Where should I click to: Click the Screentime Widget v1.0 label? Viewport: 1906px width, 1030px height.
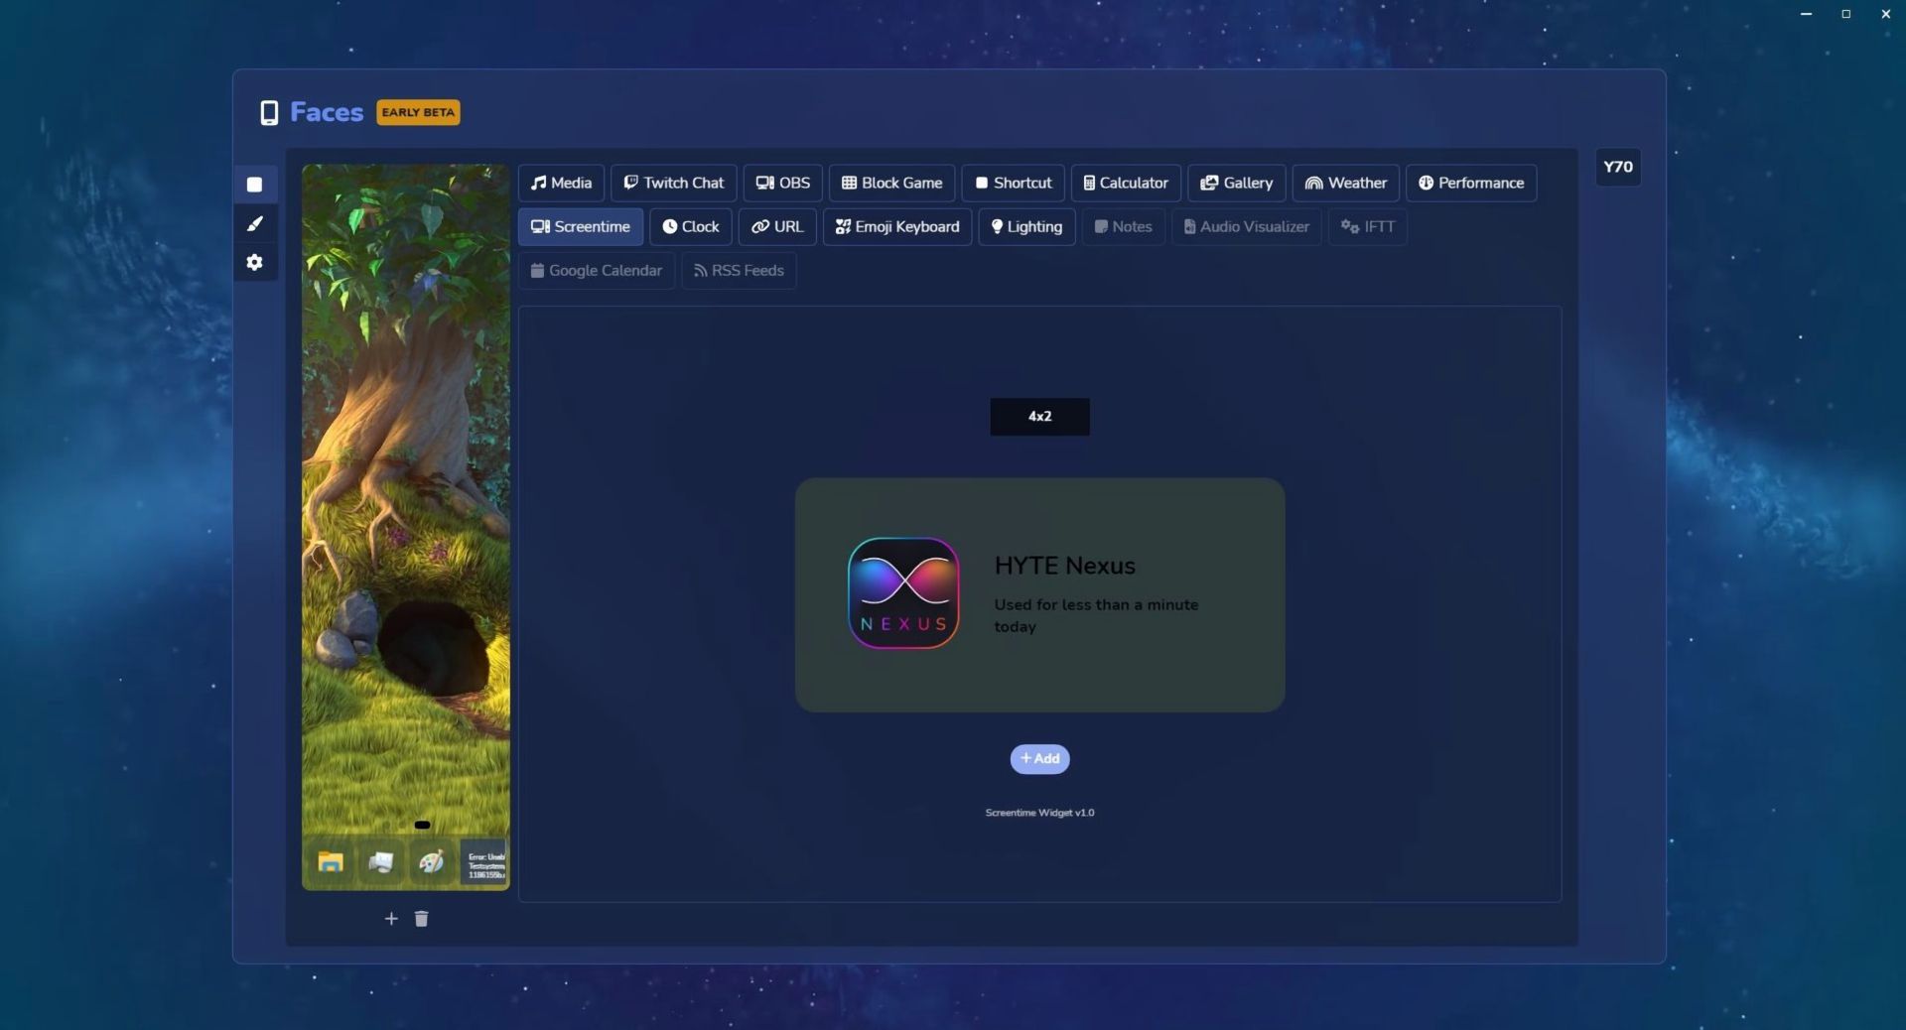coord(1039,813)
